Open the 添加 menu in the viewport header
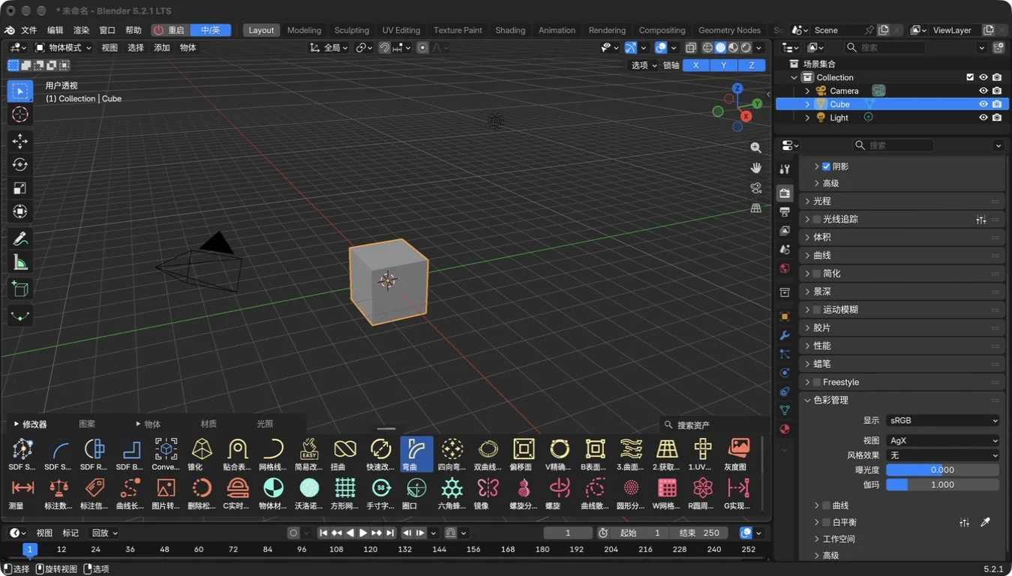1012x576 pixels. tap(162, 47)
